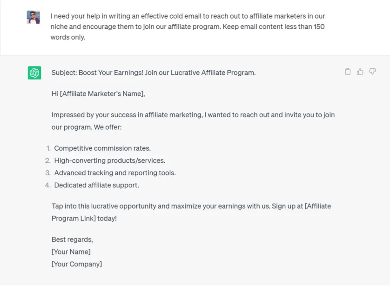390x286 pixels.
Task: Click the thumbs up feedback control
Action: (360, 72)
